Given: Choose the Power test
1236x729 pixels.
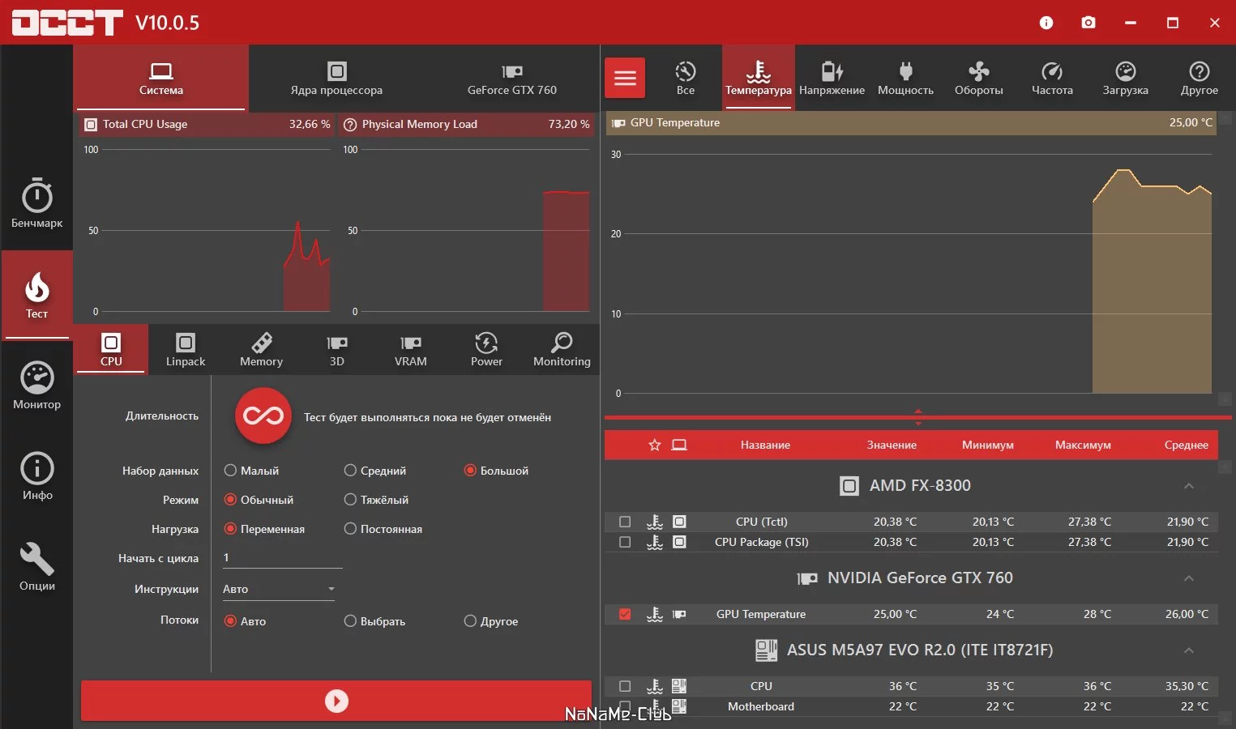Looking at the screenshot, I should [486, 349].
